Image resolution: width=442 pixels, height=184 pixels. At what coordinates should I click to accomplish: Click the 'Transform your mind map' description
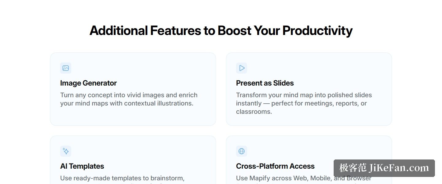(304, 103)
